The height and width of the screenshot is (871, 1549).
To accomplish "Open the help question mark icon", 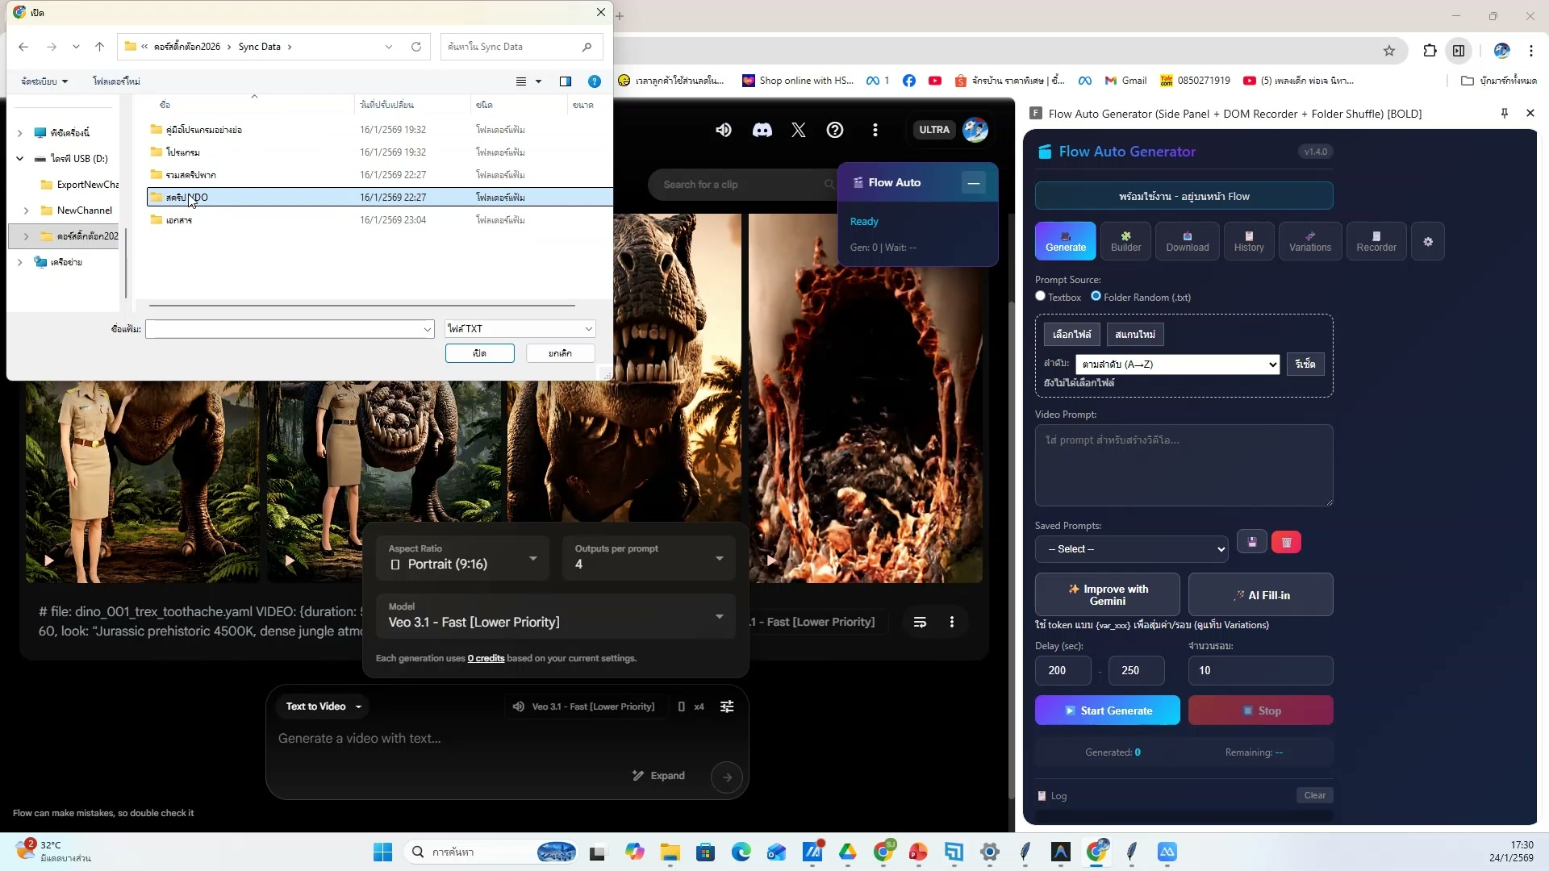I will [x=835, y=130].
